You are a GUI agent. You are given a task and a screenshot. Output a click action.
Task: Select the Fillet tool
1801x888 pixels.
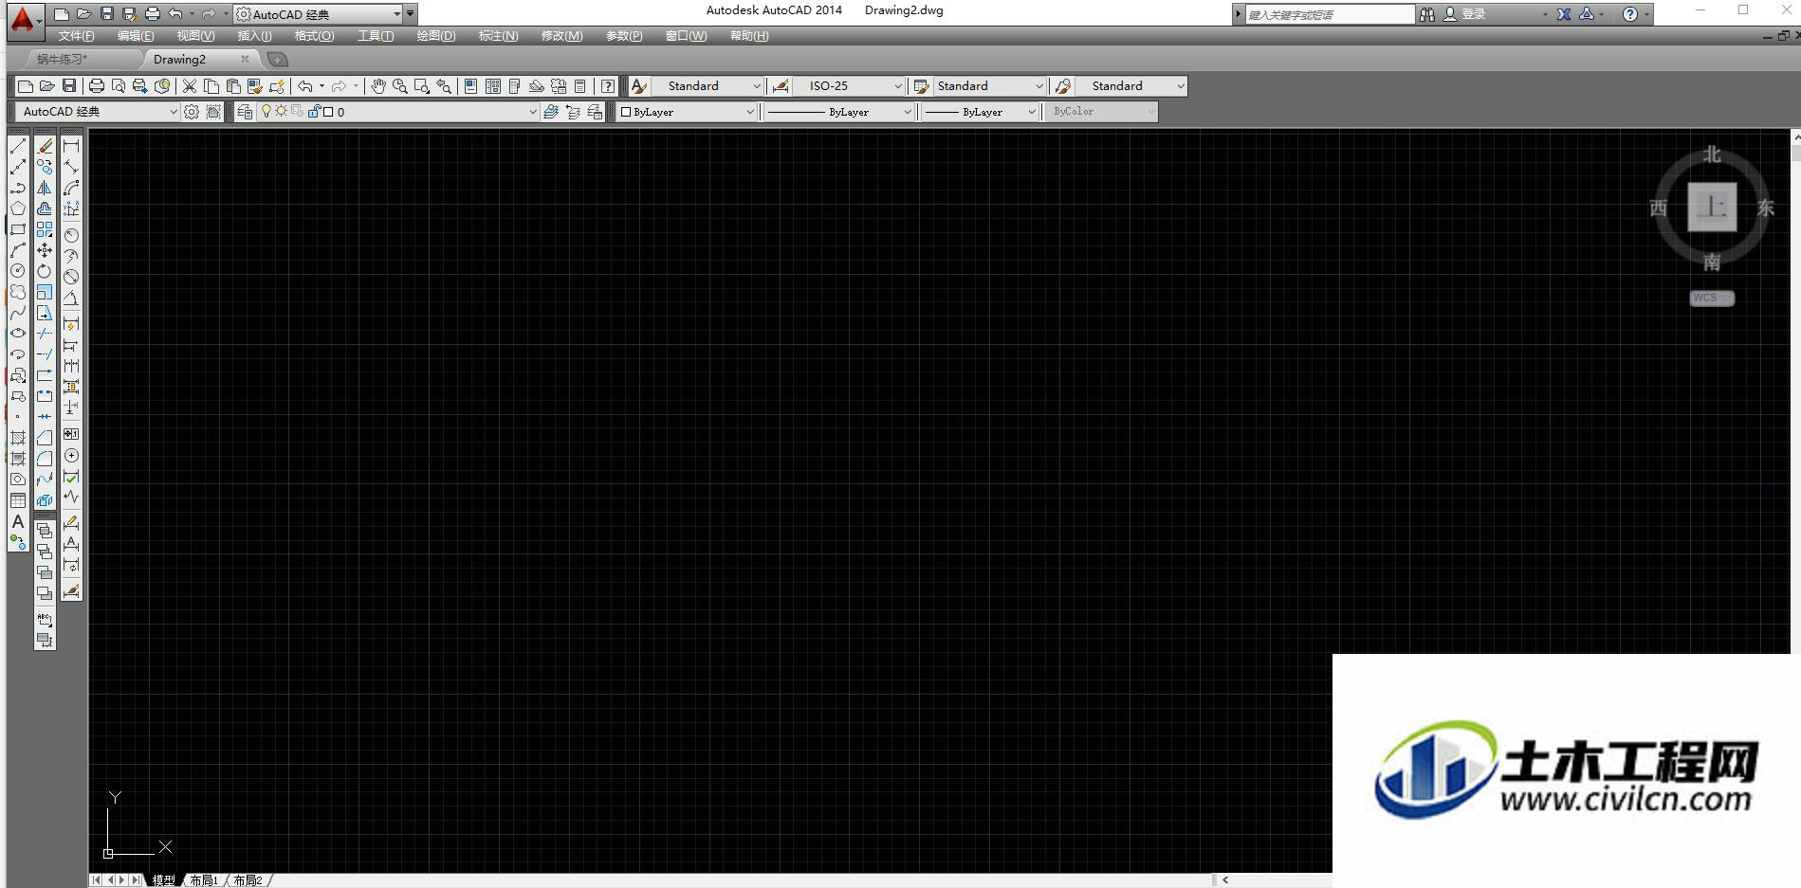(x=45, y=459)
